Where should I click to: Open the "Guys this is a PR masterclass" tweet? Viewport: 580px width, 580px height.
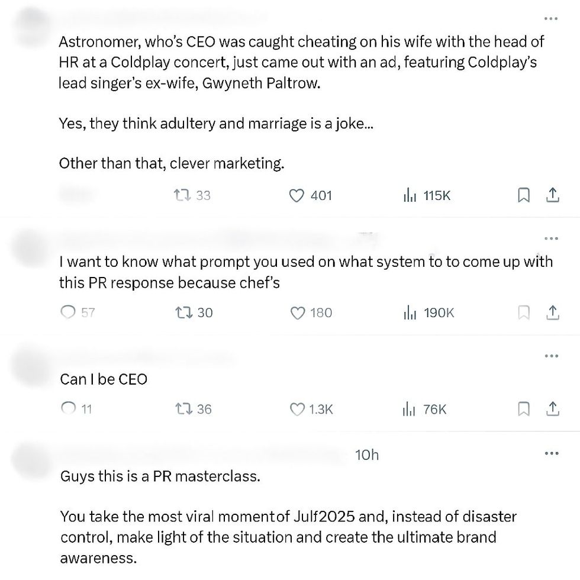pyautogui.click(x=160, y=476)
